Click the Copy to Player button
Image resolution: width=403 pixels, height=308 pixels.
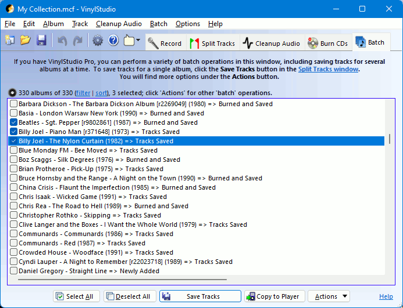coord(274,296)
